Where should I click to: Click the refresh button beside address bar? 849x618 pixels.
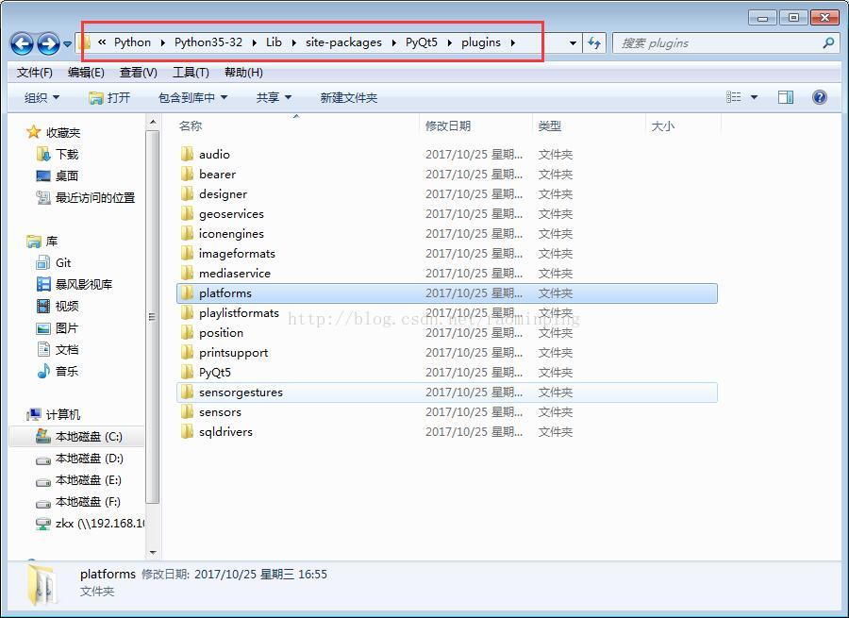click(594, 42)
